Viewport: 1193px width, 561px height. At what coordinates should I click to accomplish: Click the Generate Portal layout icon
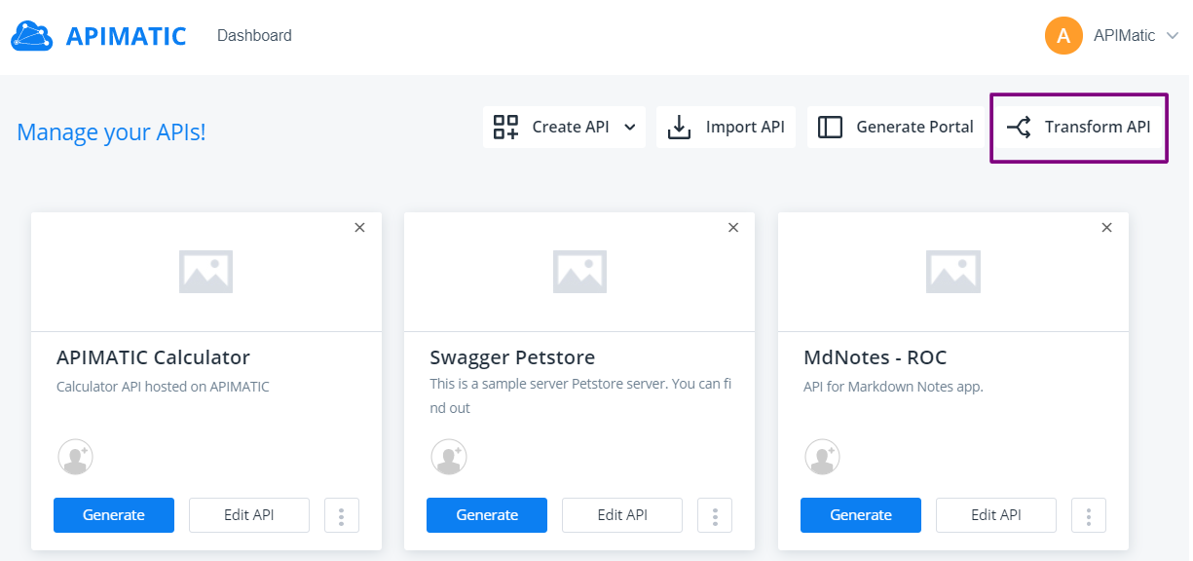[830, 128]
